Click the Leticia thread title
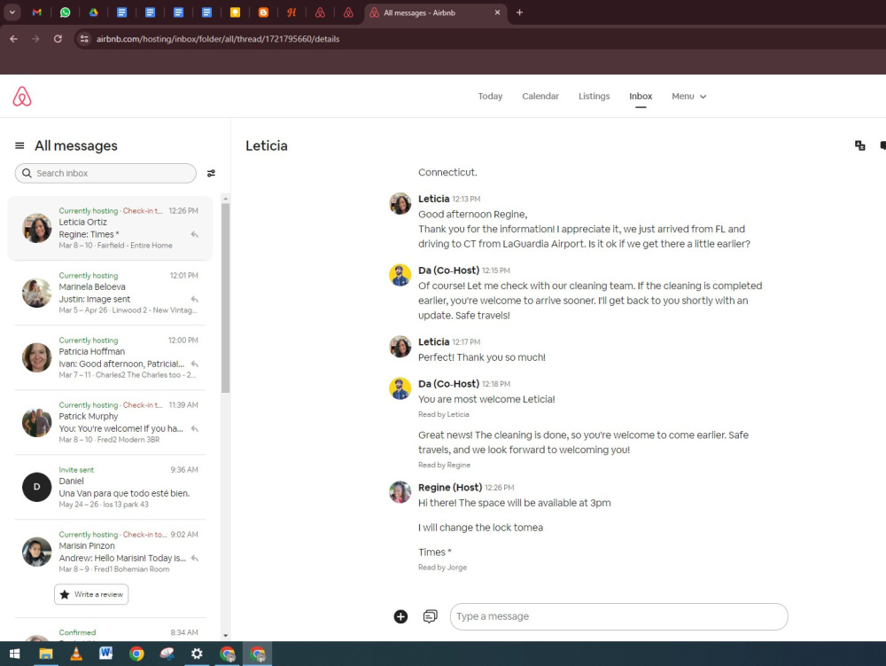The width and height of the screenshot is (886, 666). tap(266, 145)
